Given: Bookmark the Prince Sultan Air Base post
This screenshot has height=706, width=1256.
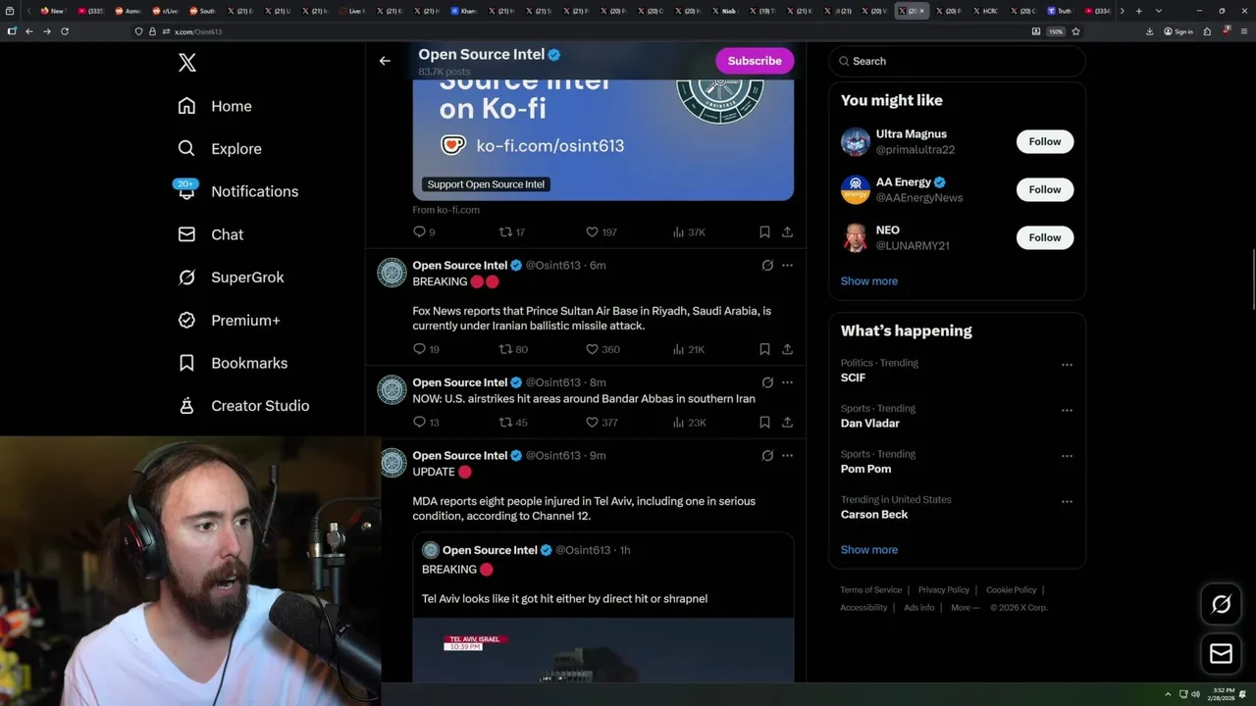Looking at the screenshot, I should tap(764, 349).
